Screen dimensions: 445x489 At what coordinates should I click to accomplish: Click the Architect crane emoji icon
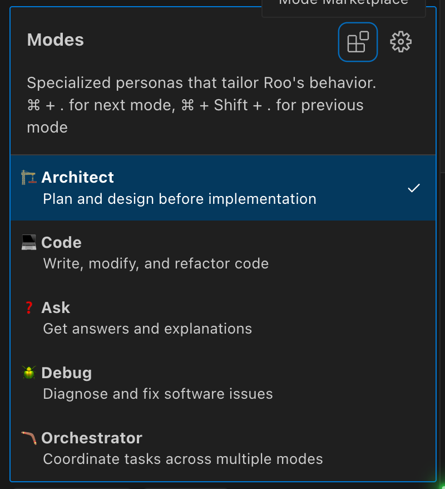point(29,178)
